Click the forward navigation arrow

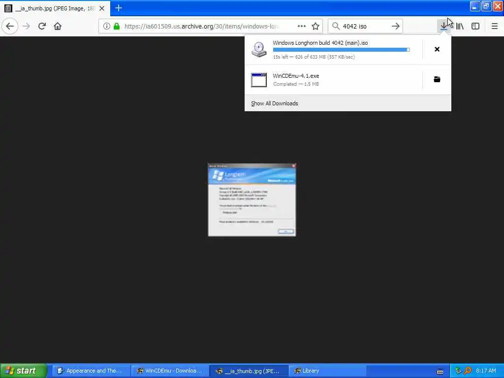27,26
